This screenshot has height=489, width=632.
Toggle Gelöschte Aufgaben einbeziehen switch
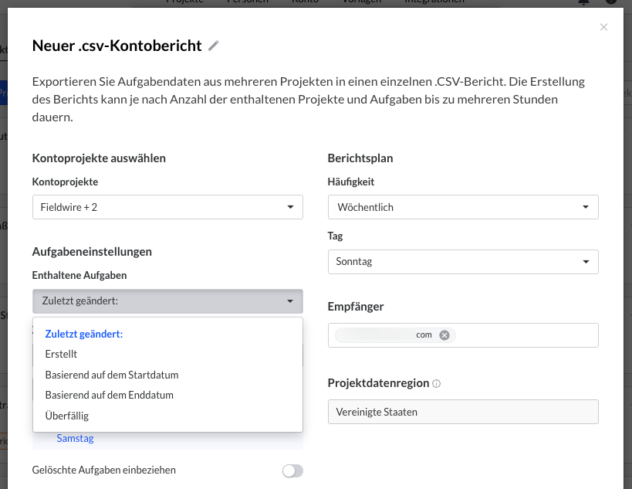coord(292,470)
